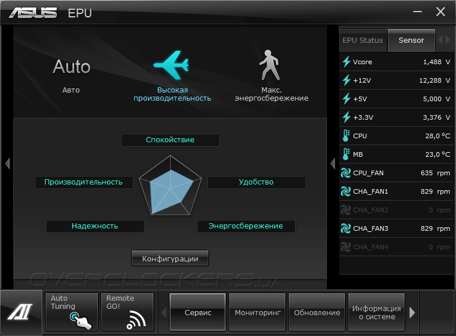Click the right tab scroll arrow beside the Sensor tab
The height and width of the screenshot is (336, 456).
(x=448, y=39)
